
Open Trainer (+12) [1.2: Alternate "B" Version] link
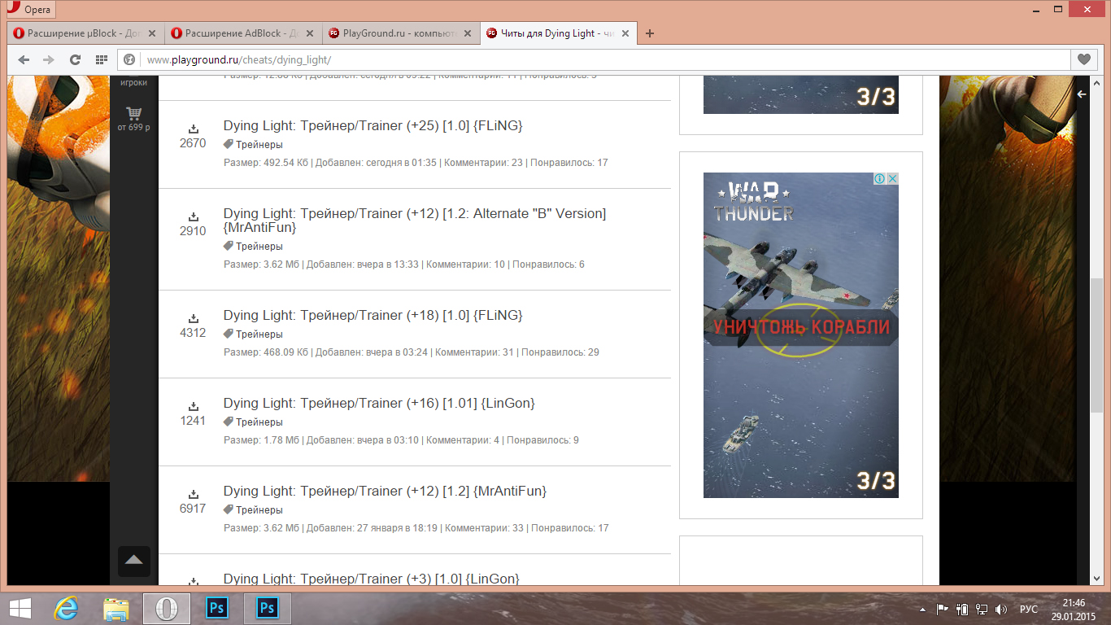pos(415,221)
